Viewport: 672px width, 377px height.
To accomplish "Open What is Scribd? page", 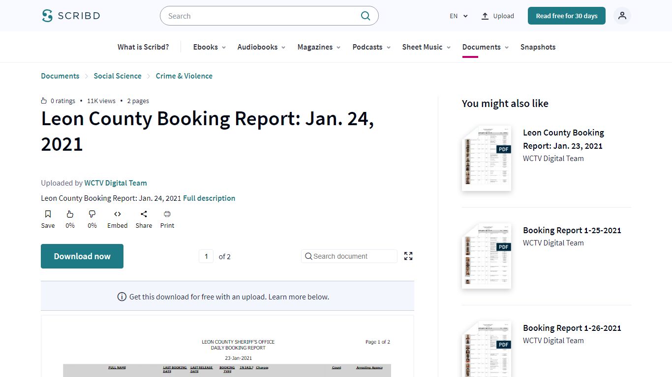I will (143, 47).
